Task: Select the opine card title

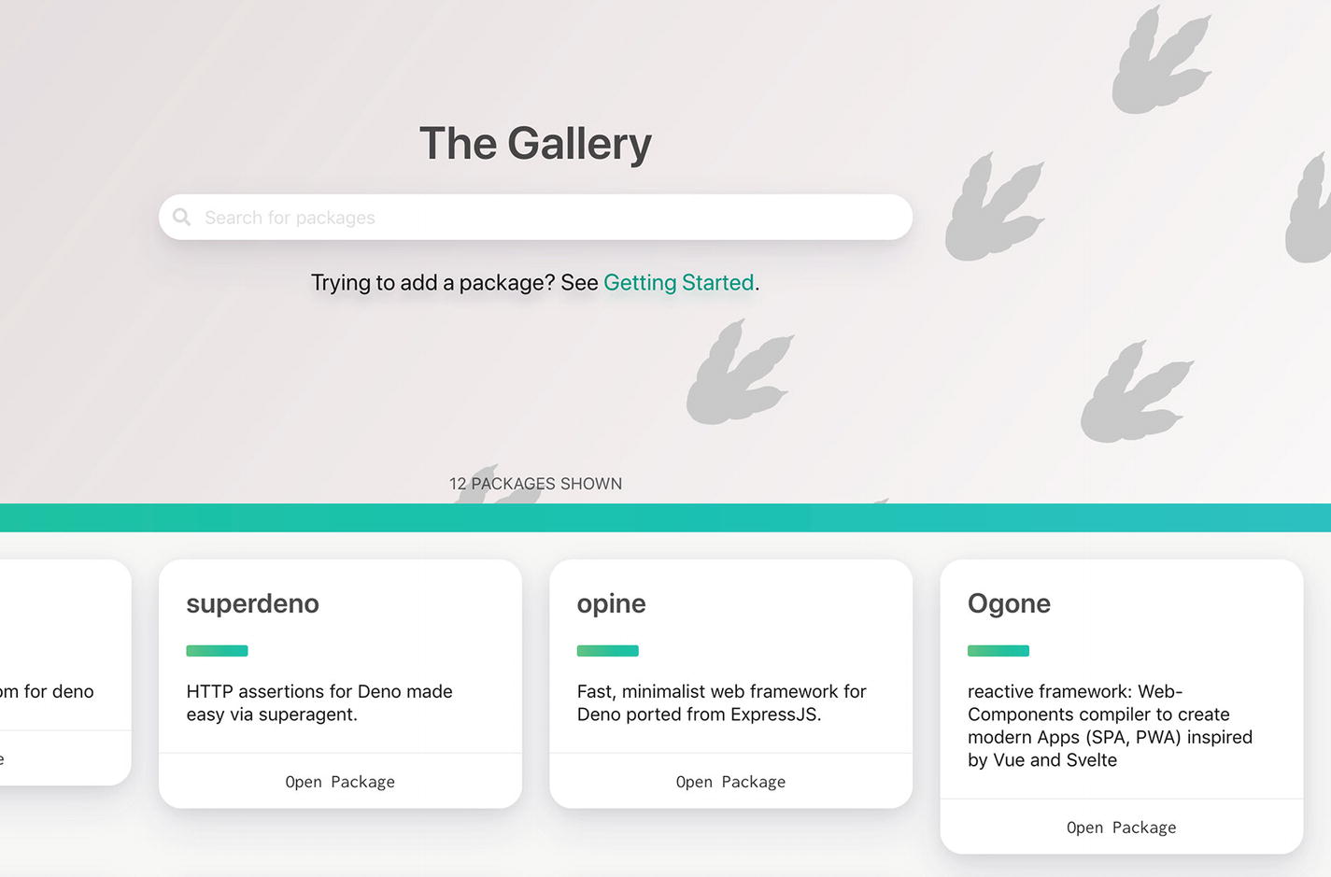Action: coord(611,604)
